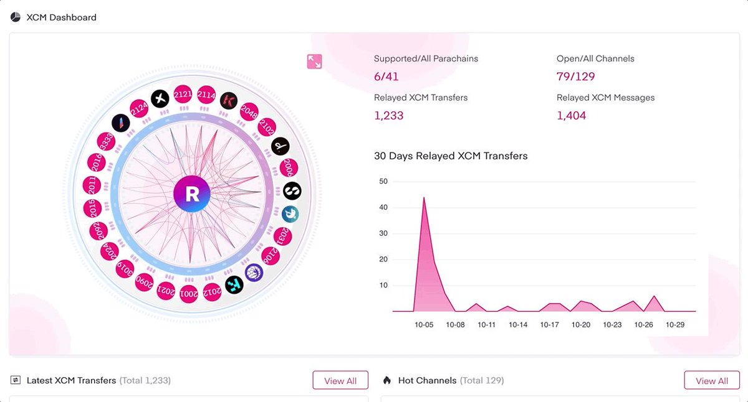Click the Open/All Channels value 79/129
The image size is (748, 402).
click(x=576, y=77)
